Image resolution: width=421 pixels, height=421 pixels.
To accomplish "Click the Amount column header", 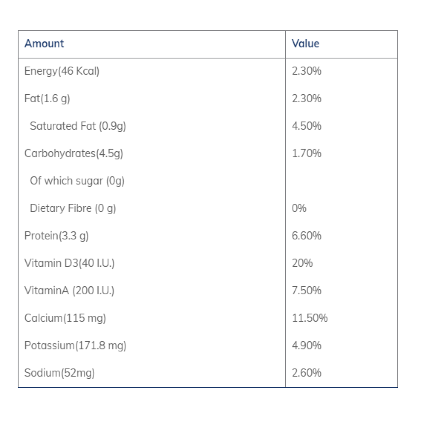I will click(44, 44).
